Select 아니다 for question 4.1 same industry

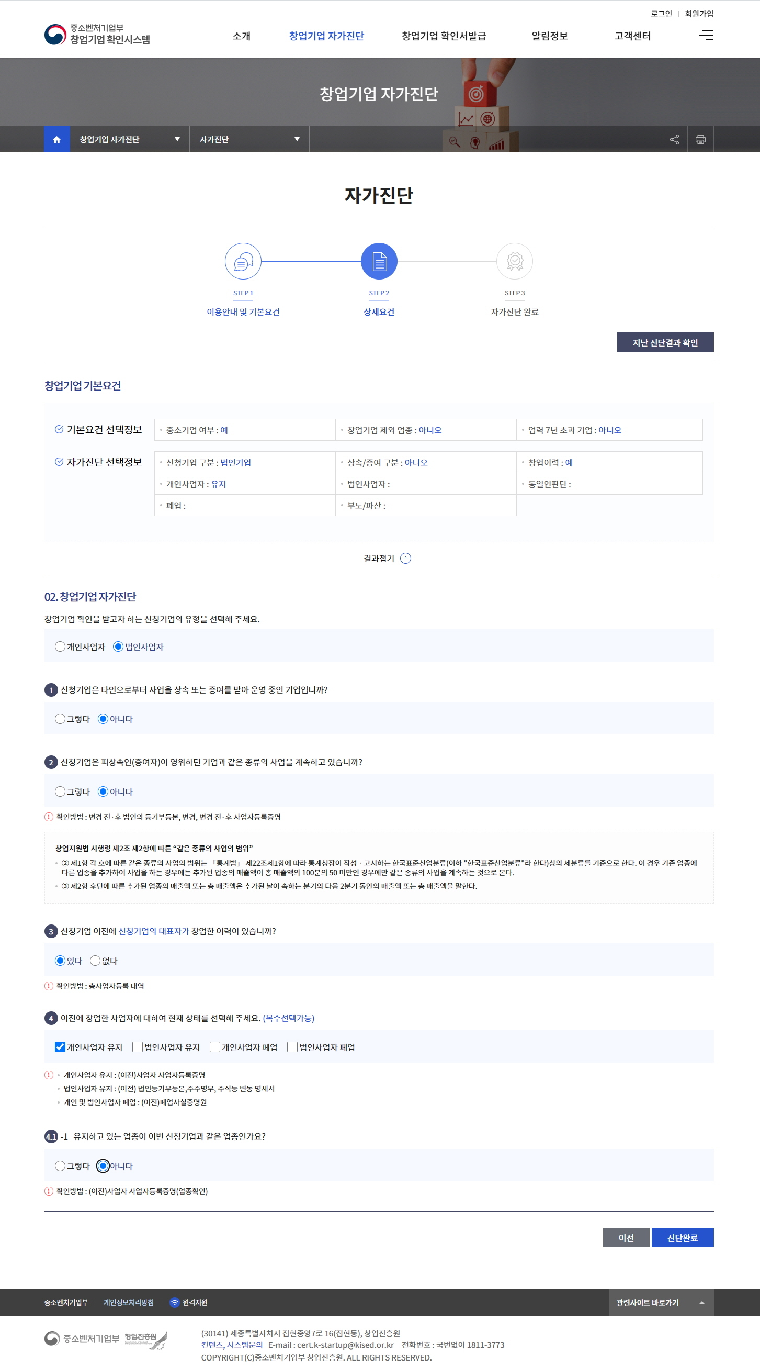[x=103, y=1166]
